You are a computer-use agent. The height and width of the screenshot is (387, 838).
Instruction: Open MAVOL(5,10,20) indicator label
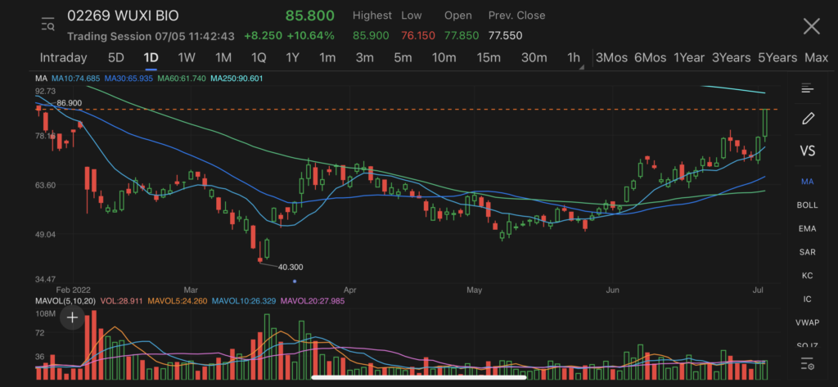click(65, 301)
